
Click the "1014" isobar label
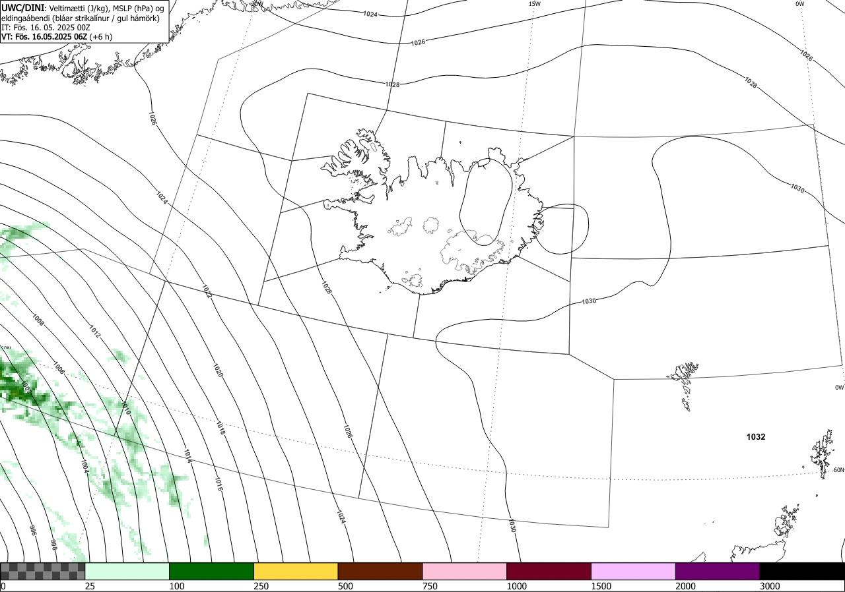tap(188, 456)
